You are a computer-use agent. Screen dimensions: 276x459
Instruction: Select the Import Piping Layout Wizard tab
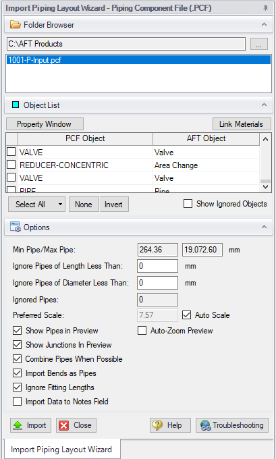coord(61,450)
